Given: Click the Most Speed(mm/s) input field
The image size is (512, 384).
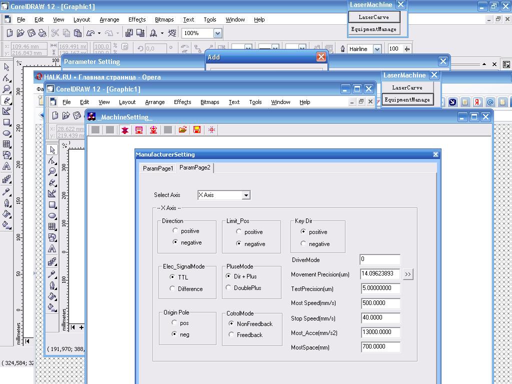Looking at the screenshot, I should (x=380, y=303).
